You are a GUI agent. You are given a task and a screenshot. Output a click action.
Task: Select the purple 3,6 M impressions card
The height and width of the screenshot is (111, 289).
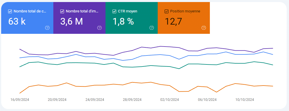pyautogui.click(x=79, y=18)
